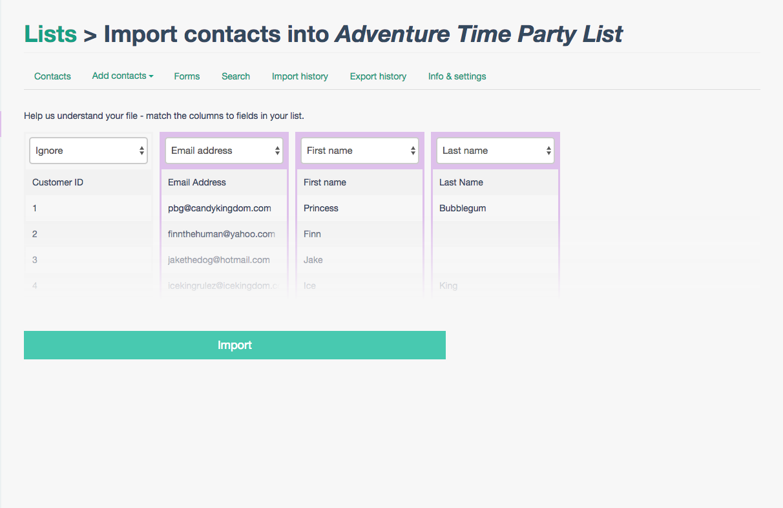Open the First name column mapping dropdown
Image resolution: width=783 pixels, height=508 pixels.
360,151
